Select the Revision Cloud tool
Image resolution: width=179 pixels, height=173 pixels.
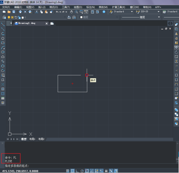click(3, 57)
